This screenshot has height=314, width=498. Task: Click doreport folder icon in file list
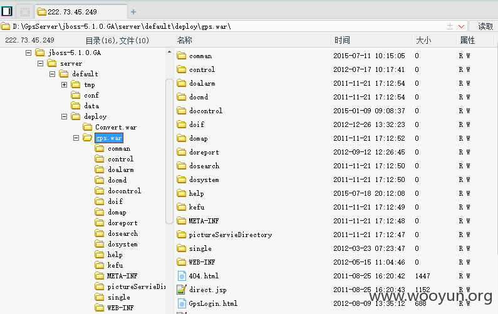[x=182, y=152]
